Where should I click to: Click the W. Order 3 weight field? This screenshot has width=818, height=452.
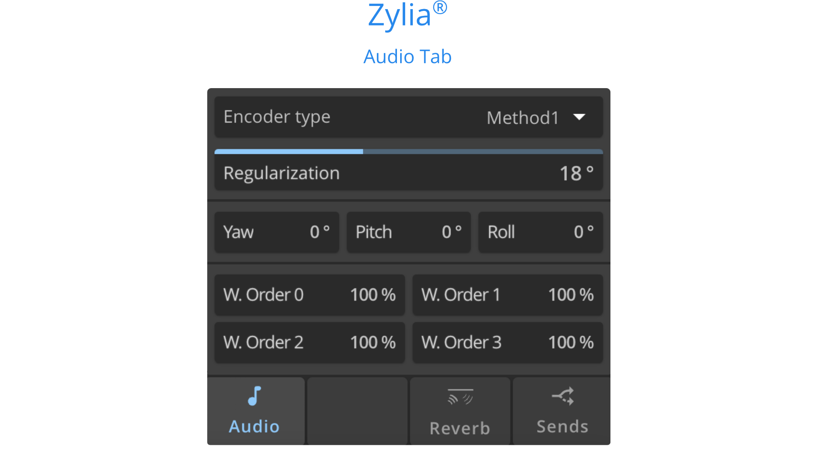[507, 343]
